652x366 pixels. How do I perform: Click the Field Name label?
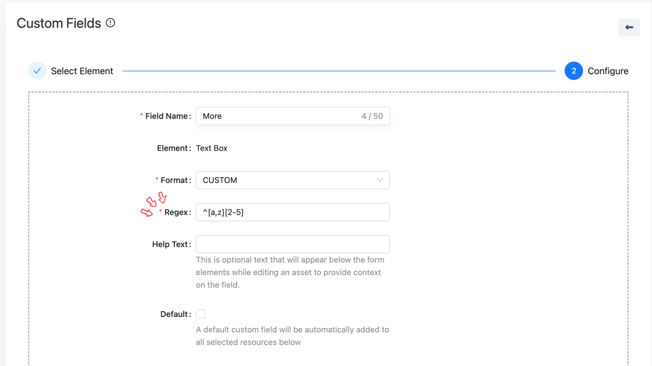click(x=166, y=116)
